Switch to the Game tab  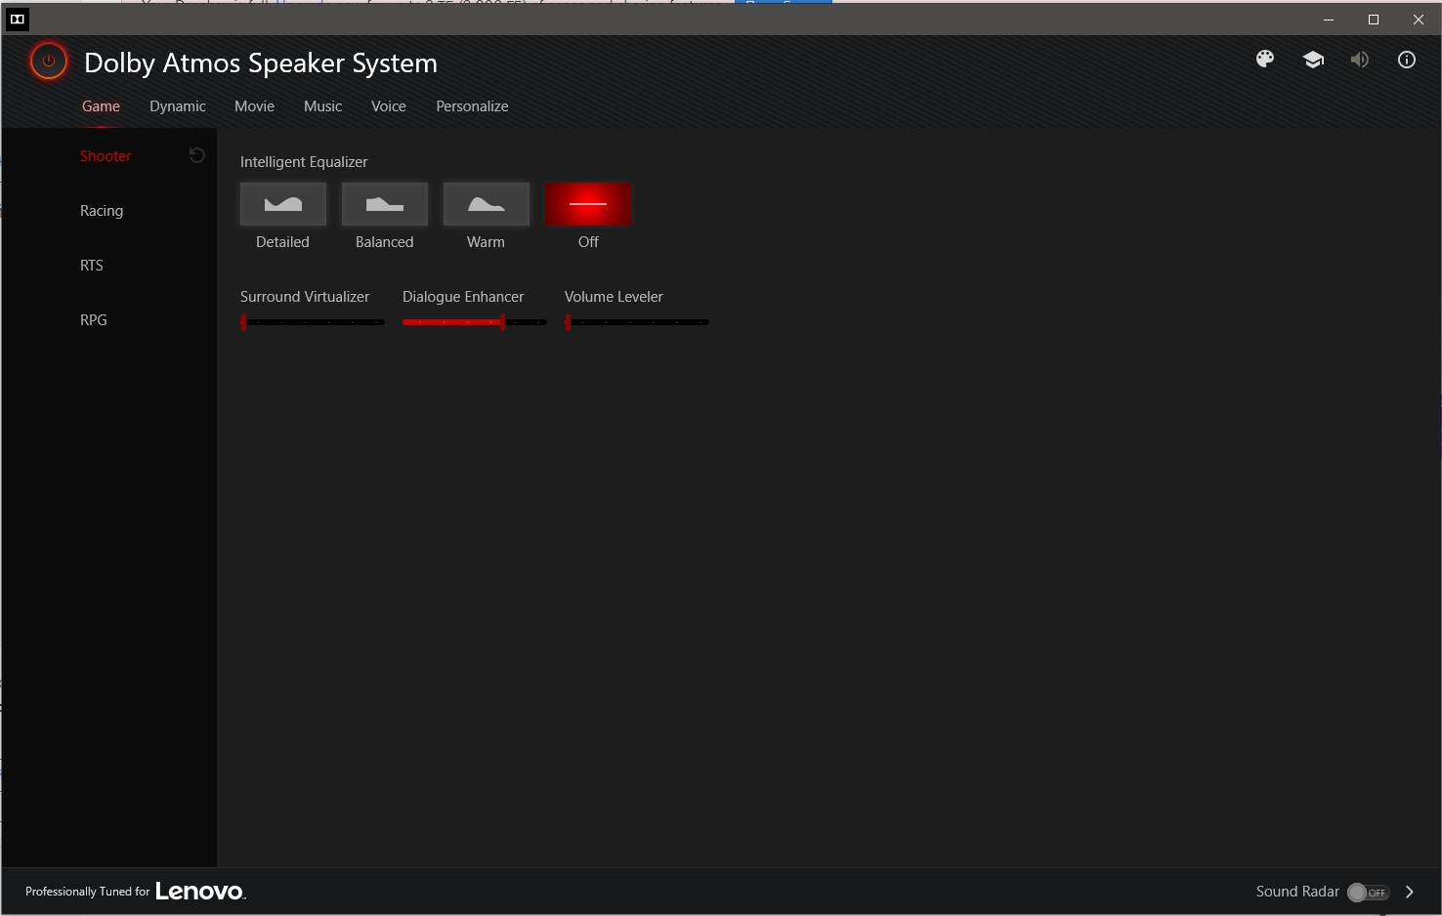pyautogui.click(x=101, y=106)
